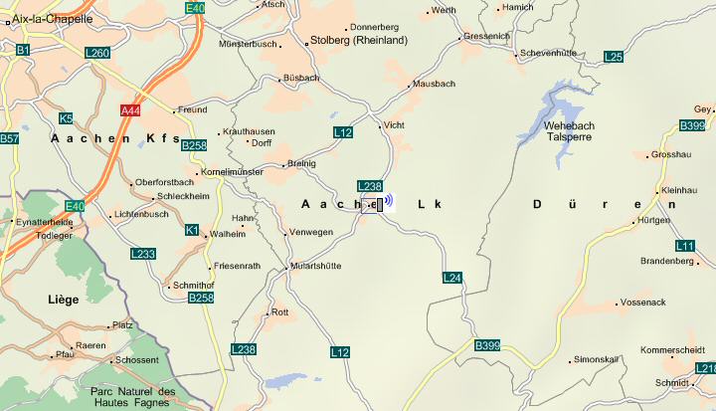
Task: Click the Aix-la-Chapelle city label
Action: coord(52,19)
